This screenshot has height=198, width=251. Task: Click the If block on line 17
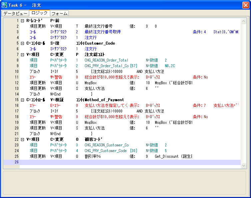pos(122,111)
